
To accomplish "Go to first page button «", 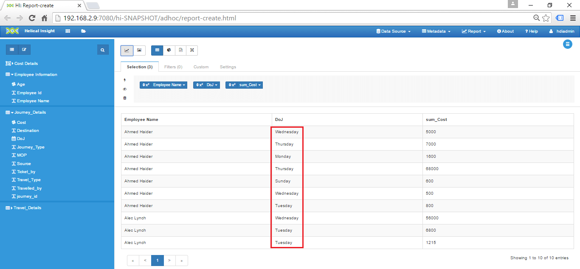I will [x=133, y=261].
